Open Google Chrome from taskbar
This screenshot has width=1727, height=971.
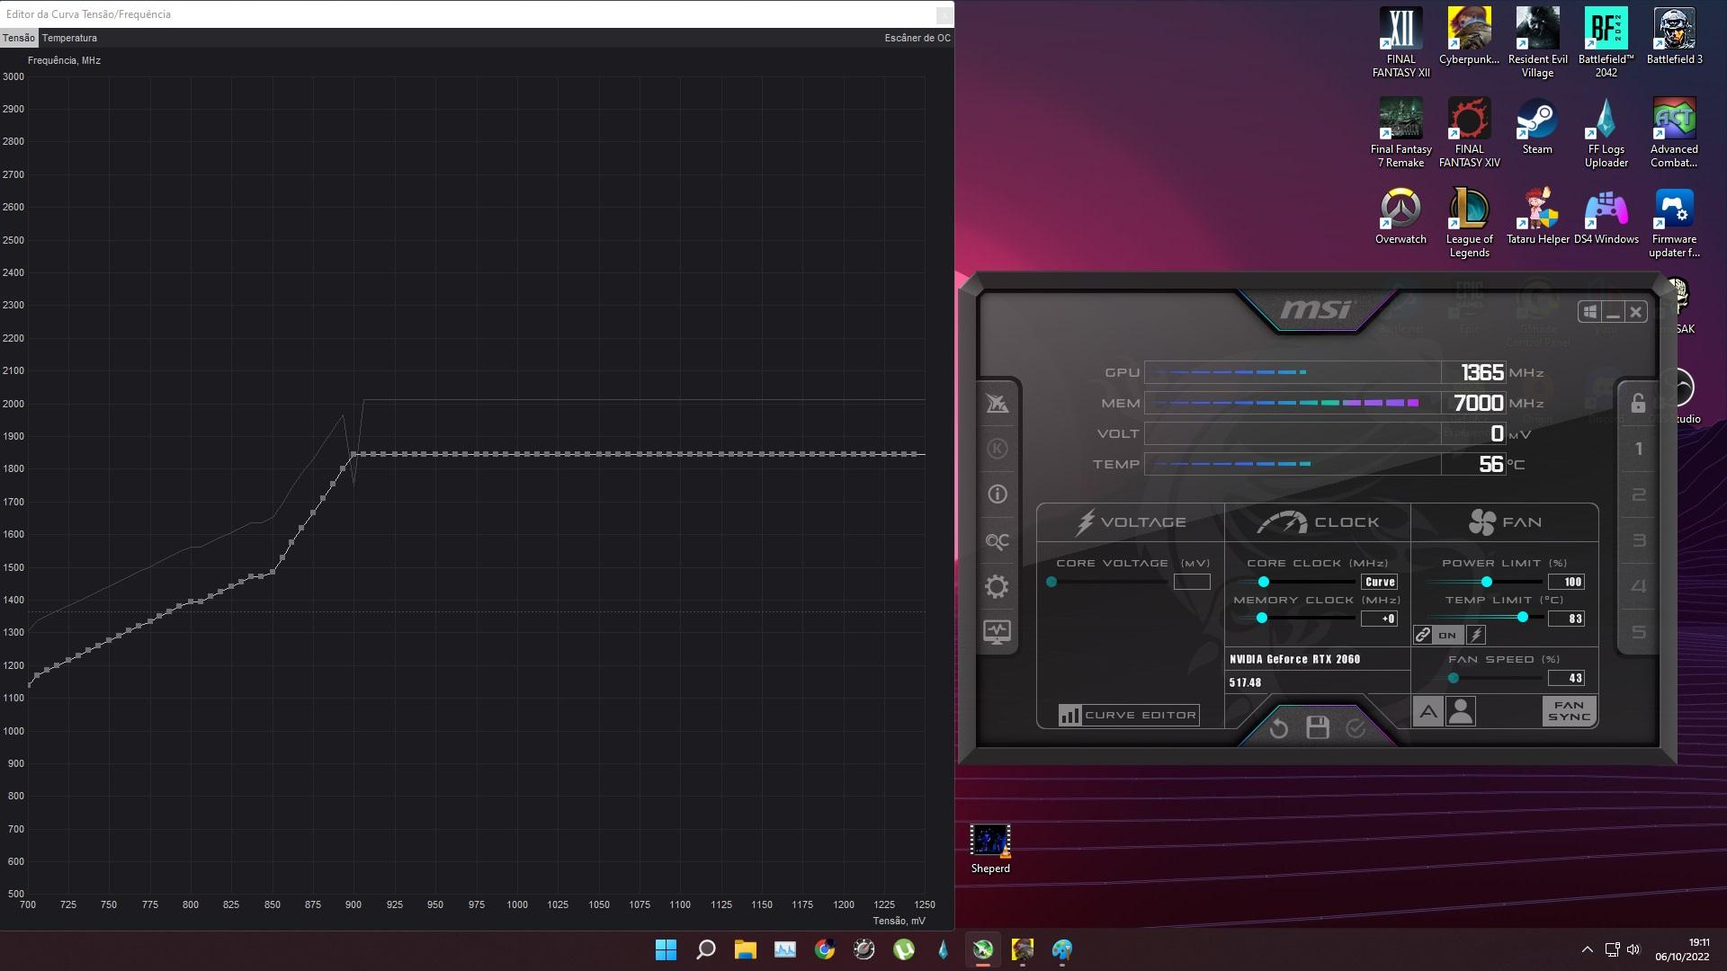(x=825, y=949)
